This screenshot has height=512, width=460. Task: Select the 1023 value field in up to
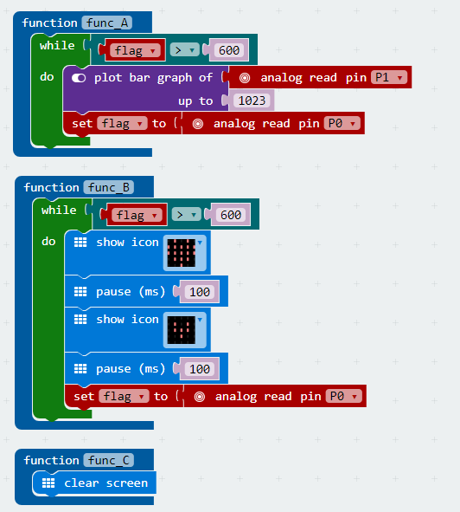252,100
